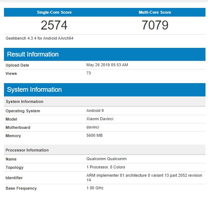This screenshot has height=199, width=208.
Task: Click the Android 9 operating system value
Action: tap(95, 110)
